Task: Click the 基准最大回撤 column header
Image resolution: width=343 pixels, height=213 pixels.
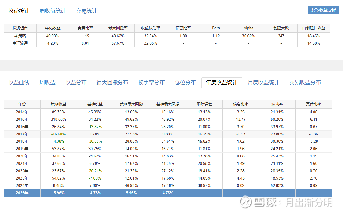Action: (x=168, y=104)
